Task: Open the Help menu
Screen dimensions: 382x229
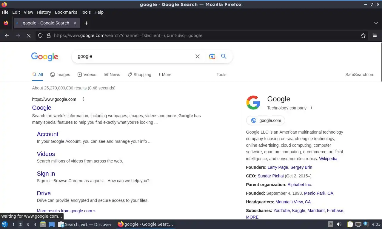Action: coord(99,12)
